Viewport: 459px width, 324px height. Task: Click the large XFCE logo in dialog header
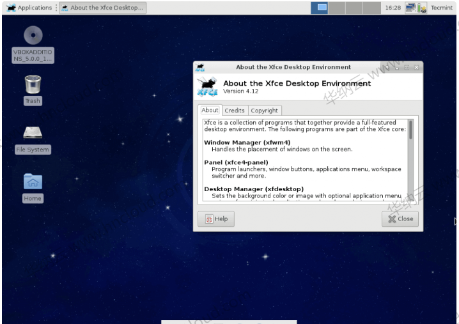coord(208,87)
